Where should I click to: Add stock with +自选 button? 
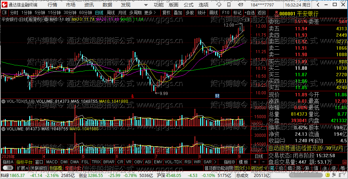click(249, 13)
